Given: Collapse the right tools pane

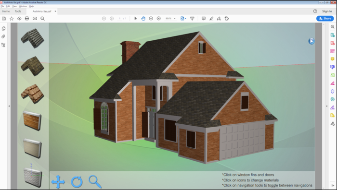Looking at the screenshot, I should (x=327, y=106).
